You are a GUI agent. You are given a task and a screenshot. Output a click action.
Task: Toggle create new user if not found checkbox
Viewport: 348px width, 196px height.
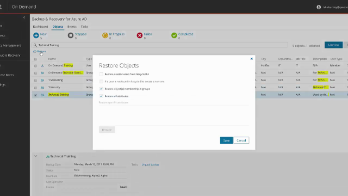[x=101, y=82]
